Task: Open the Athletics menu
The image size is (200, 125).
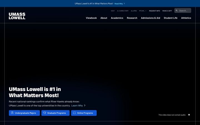Action: (186, 18)
